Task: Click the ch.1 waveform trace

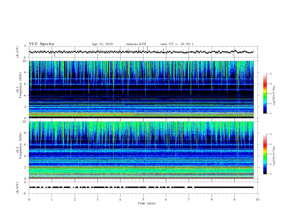Action: point(141,52)
